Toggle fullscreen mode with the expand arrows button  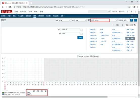(135, 20)
